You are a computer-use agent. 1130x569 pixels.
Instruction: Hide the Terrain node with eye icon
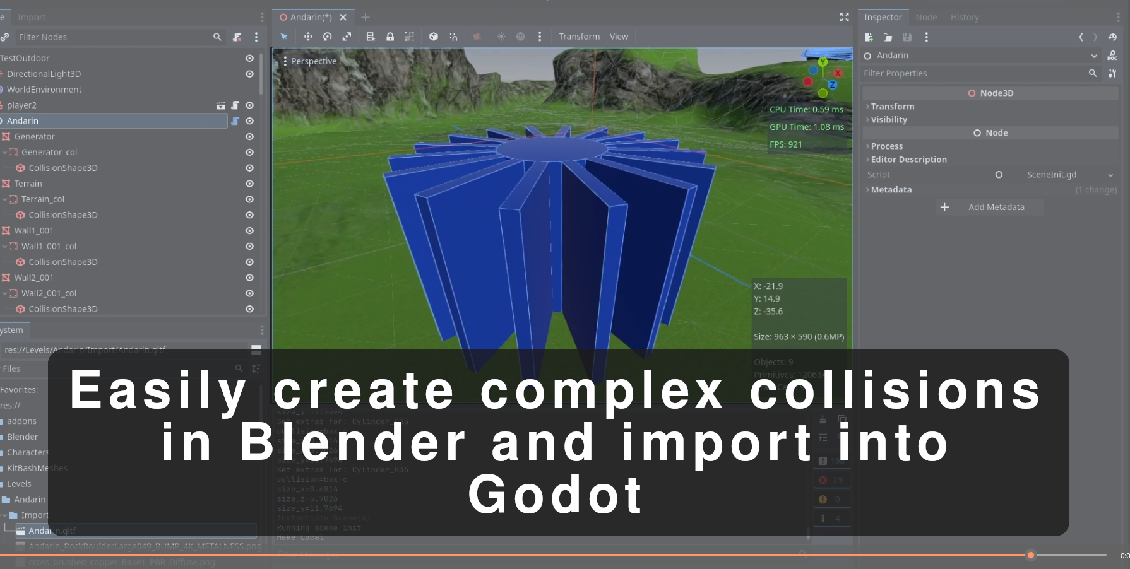coord(249,184)
